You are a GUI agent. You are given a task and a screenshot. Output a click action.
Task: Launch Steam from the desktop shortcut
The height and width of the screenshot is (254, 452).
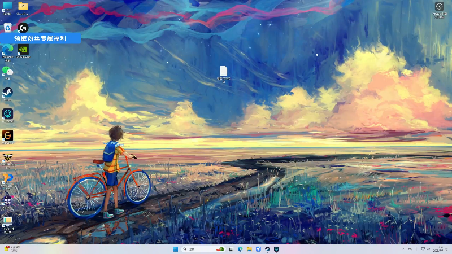coord(7,94)
